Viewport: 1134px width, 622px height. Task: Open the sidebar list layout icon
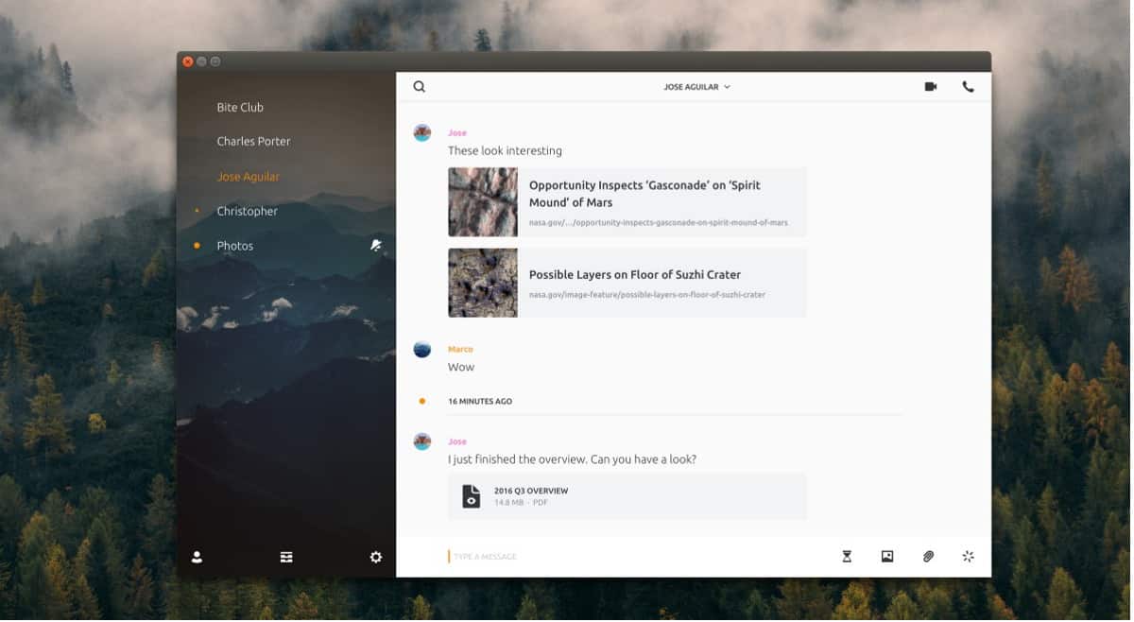point(286,558)
